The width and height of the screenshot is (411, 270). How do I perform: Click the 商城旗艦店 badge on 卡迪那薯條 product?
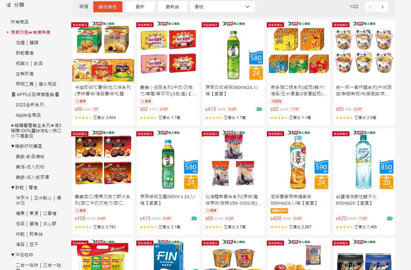80,25
